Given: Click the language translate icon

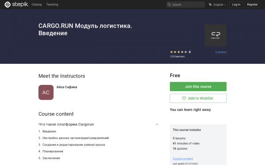Looking at the screenshot, I should click(x=210, y=4).
